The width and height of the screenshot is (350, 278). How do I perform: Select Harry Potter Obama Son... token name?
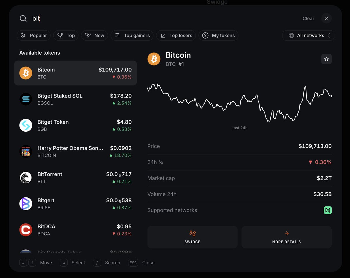[70, 148]
